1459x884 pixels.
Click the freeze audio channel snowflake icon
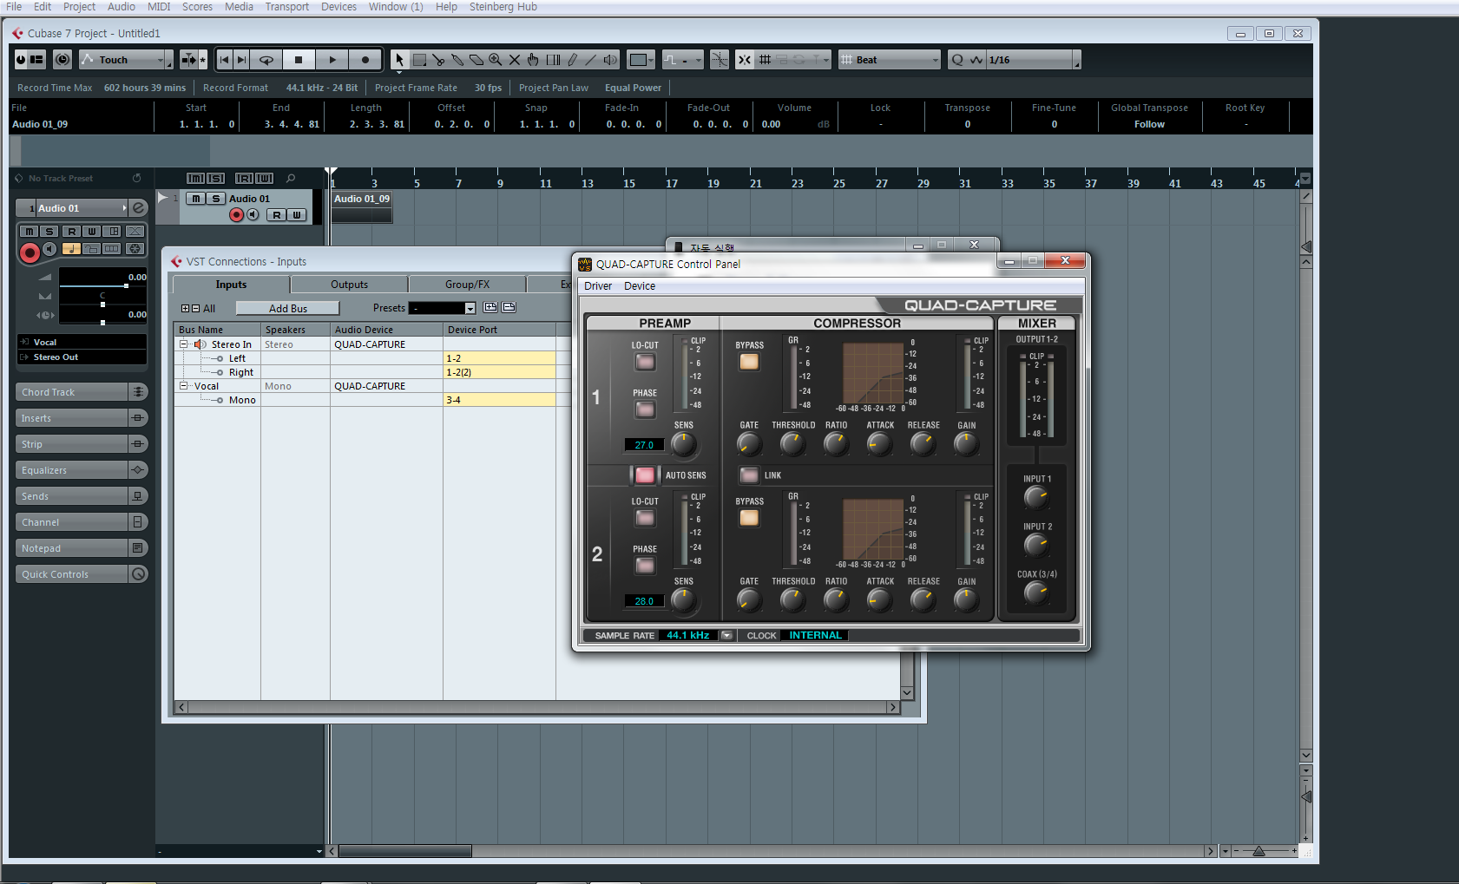[x=135, y=249]
